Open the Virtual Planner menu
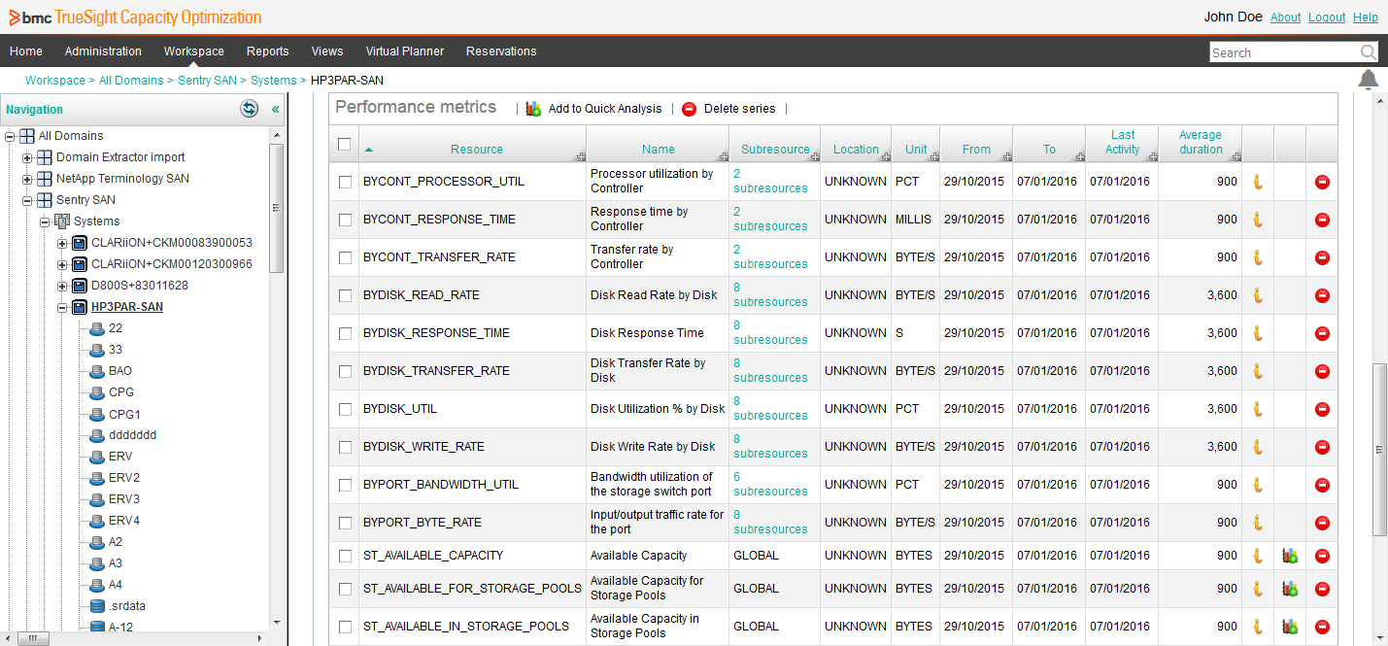The height and width of the screenshot is (646, 1388). [x=405, y=51]
